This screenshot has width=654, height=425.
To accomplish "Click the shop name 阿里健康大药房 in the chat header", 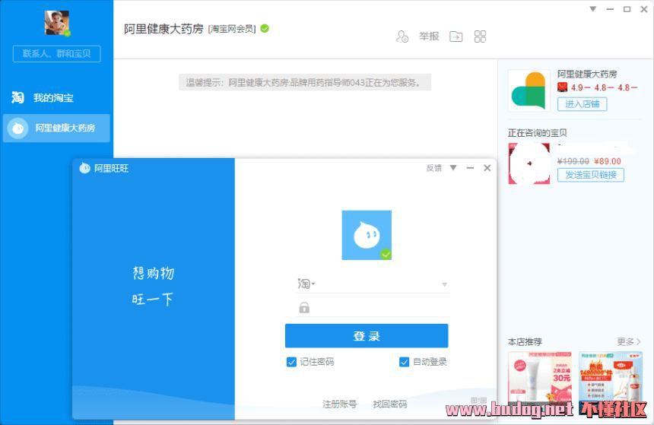I will pyautogui.click(x=163, y=29).
